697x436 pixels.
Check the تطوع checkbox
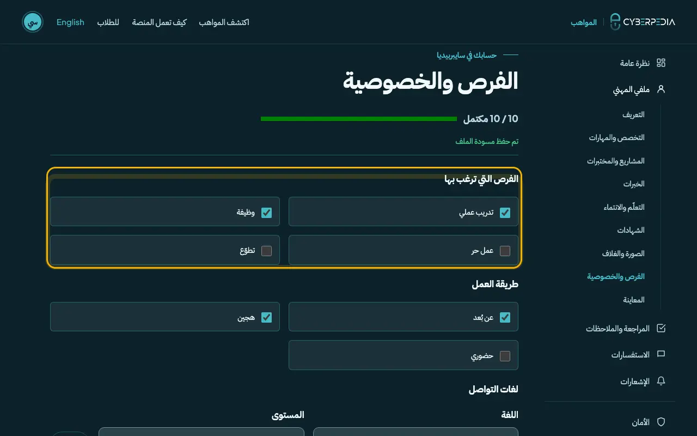tap(266, 251)
